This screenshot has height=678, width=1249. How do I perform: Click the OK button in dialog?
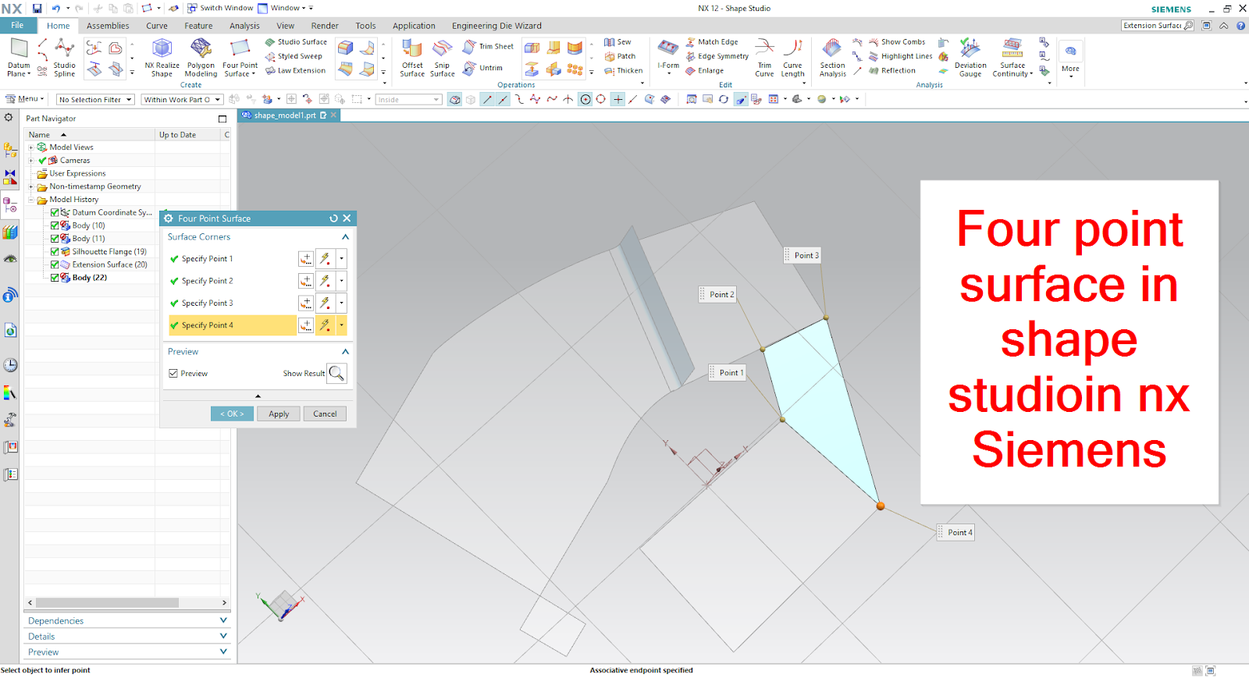click(x=232, y=414)
